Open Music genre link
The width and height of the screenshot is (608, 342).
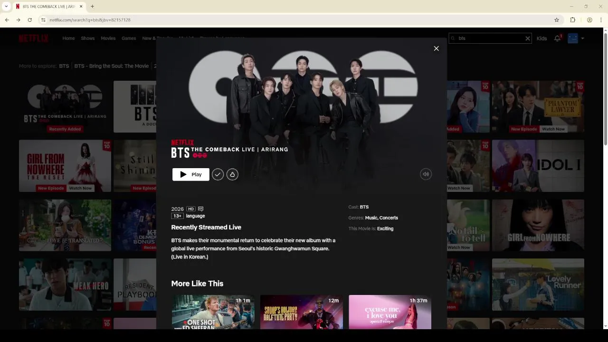(371, 218)
